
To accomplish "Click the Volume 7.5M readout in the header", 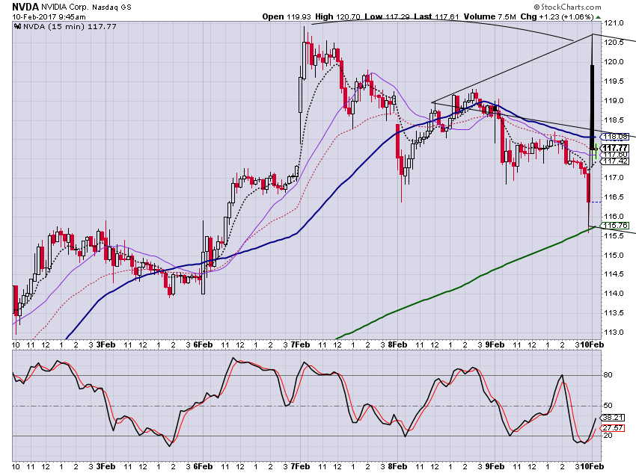I will pyautogui.click(x=490, y=16).
